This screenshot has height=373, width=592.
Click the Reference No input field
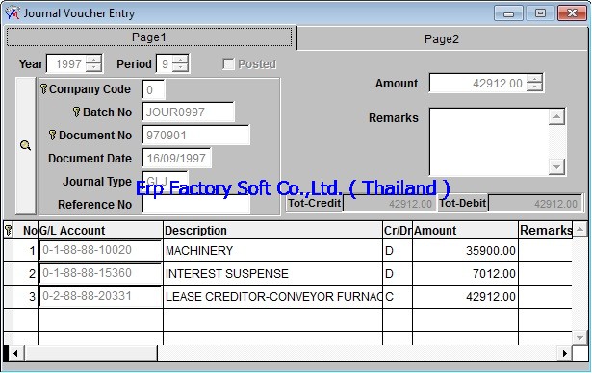point(196,204)
